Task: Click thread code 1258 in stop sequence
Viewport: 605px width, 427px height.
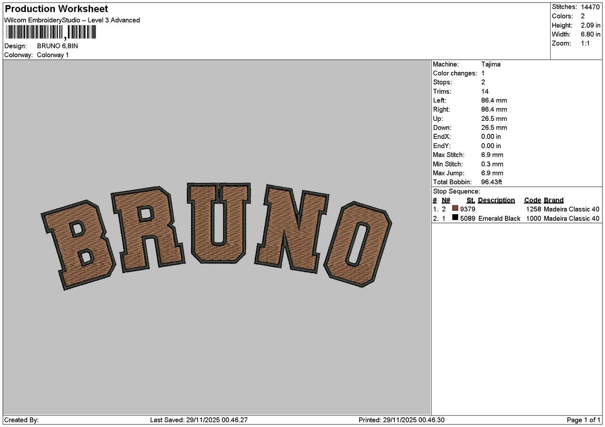Action: (533, 209)
